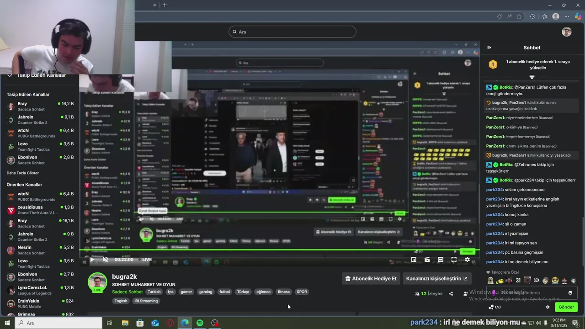Pick the sunglasses crying emote
Viewport: 585px width, 329px height.
[555, 281]
